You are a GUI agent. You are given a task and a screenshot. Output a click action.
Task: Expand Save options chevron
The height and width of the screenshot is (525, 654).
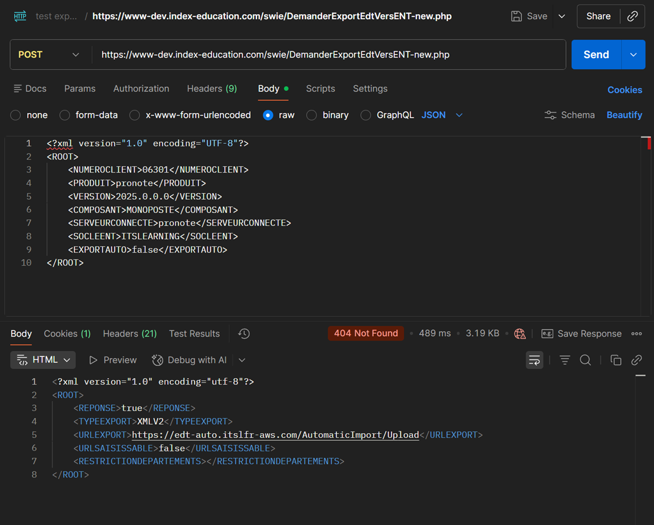pos(562,16)
